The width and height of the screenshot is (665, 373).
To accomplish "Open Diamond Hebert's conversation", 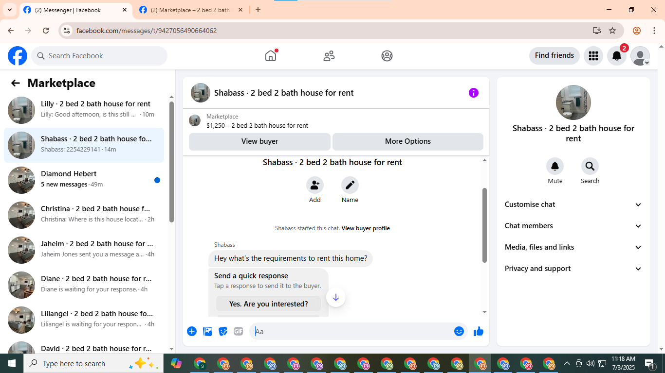I will click(84, 180).
